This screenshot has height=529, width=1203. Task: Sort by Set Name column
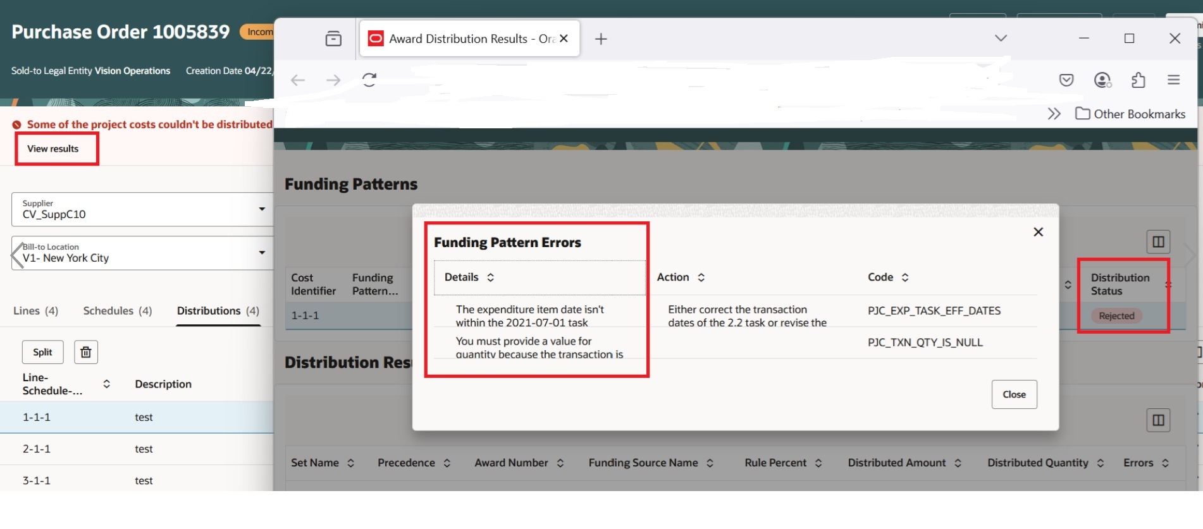pyautogui.click(x=350, y=463)
